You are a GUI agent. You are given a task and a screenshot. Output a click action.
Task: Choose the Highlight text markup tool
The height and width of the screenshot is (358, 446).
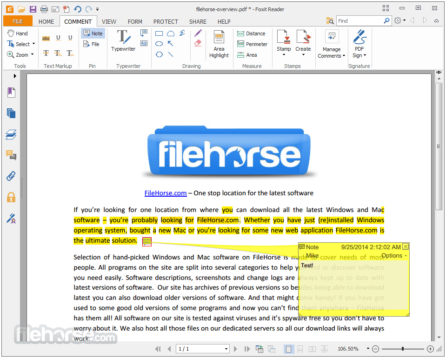point(46,39)
